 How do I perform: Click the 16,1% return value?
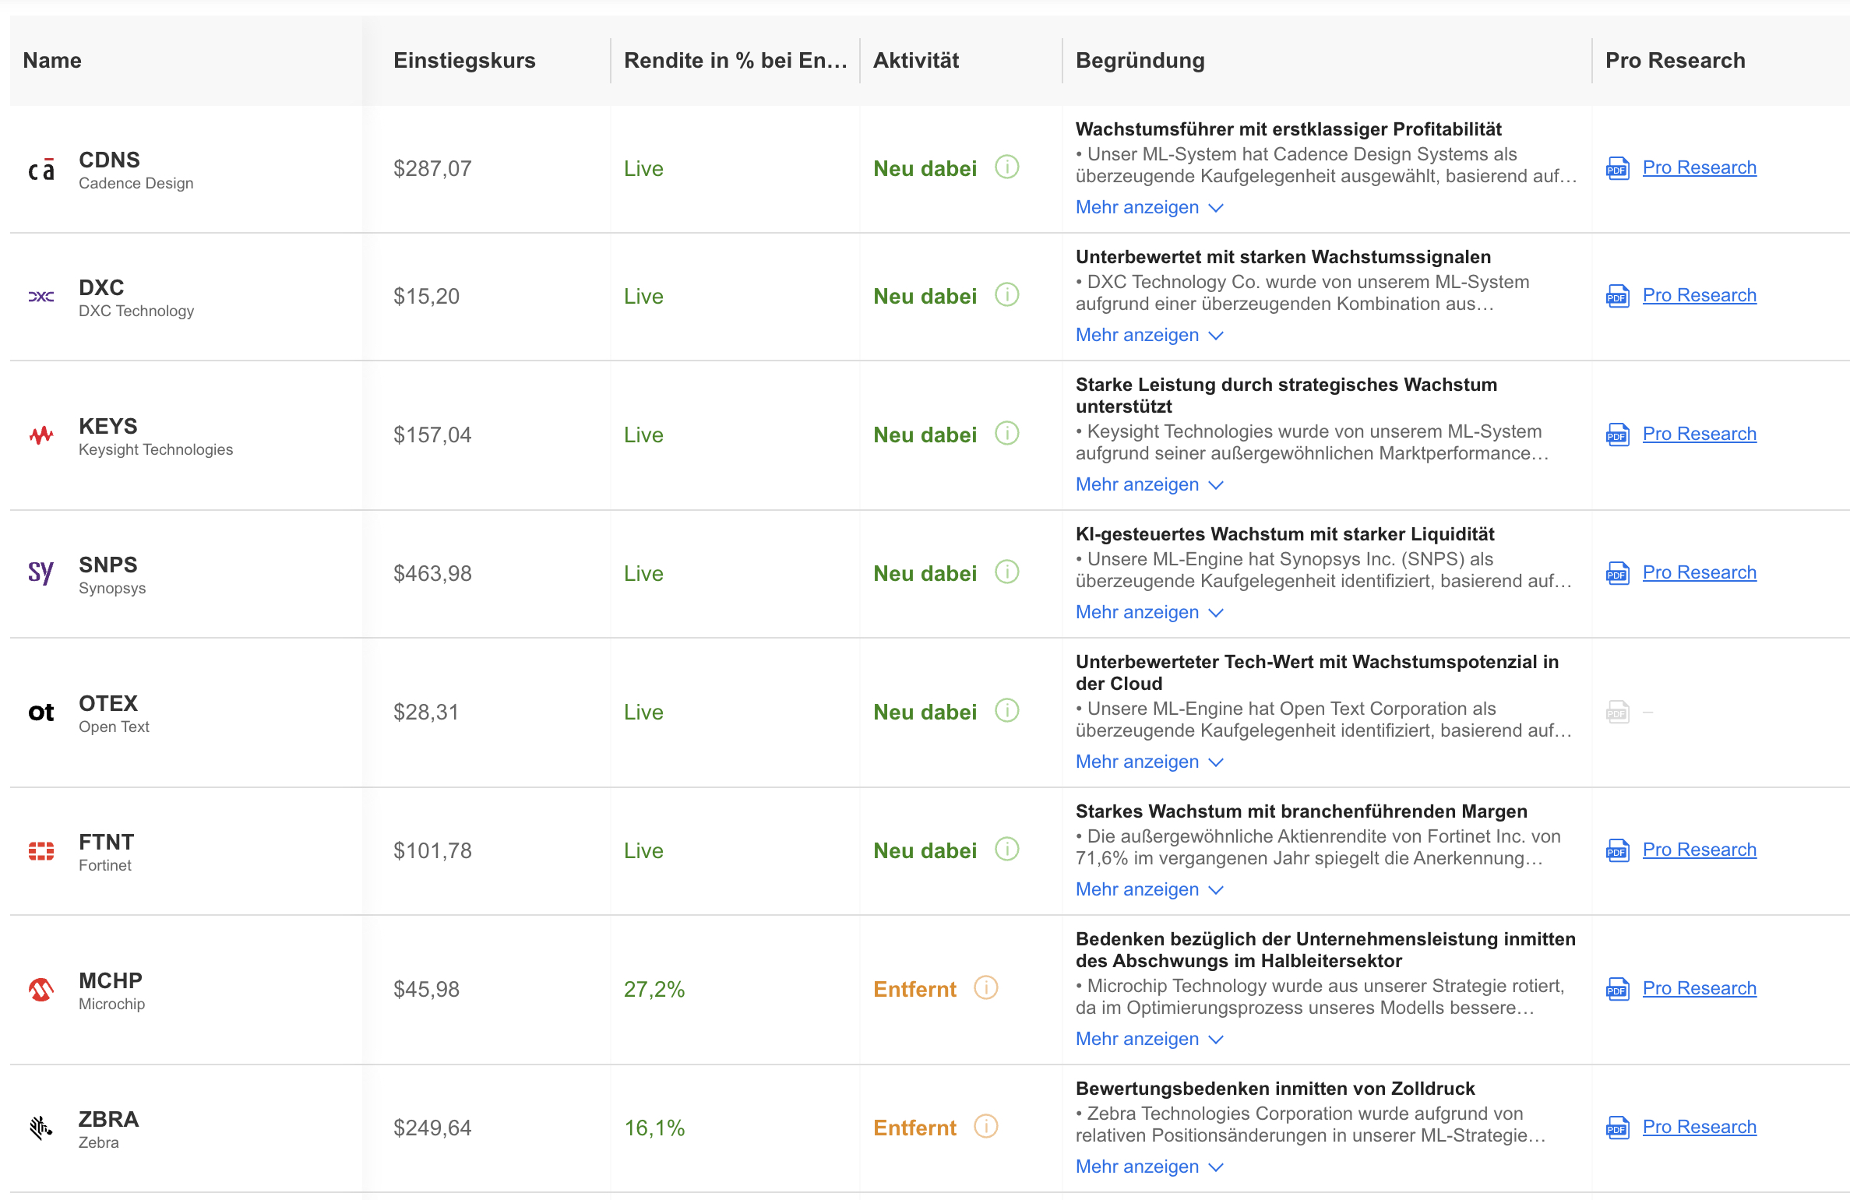pyautogui.click(x=654, y=1128)
